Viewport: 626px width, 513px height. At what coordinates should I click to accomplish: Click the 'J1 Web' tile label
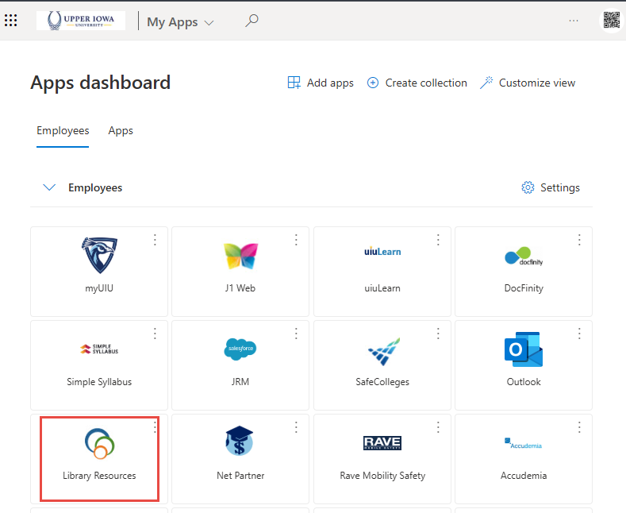pyautogui.click(x=240, y=288)
